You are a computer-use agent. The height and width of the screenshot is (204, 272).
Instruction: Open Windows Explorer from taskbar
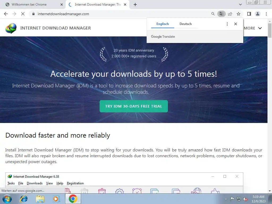[x=40, y=199]
